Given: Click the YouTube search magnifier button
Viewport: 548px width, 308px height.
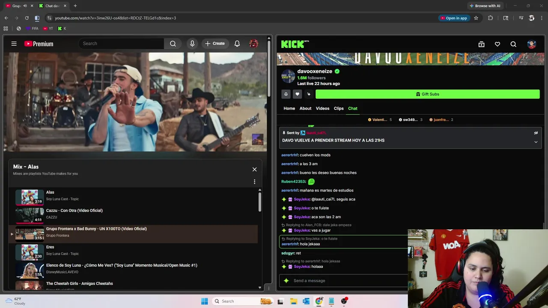Looking at the screenshot, I should coord(173,44).
